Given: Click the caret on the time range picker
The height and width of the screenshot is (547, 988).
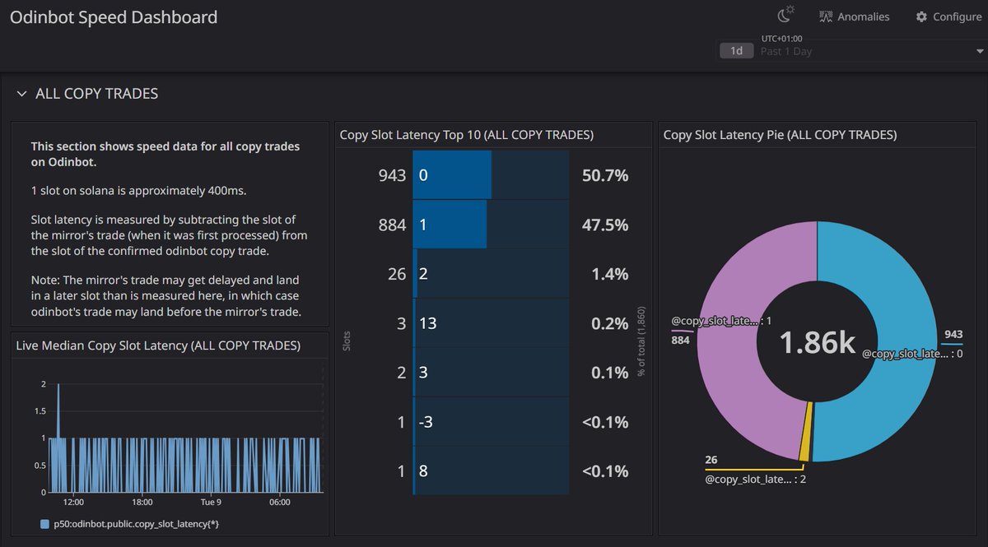Looking at the screenshot, I should coord(980,50).
